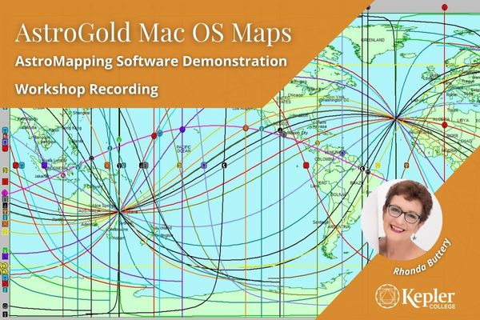
Task: Click AstroMapping Software Demonstration subtitle
Action: pyautogui.click(x=151, y=62)
